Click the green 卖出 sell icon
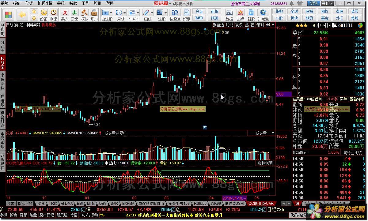 pos(75,14)
